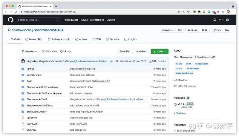Open the .github folder
This screenshot has height=136, width=239.
[x=30, y=69]
